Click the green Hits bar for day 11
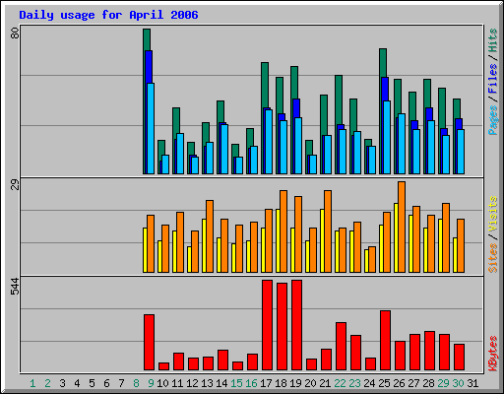The image size is (504, 394). pos(176,120)
